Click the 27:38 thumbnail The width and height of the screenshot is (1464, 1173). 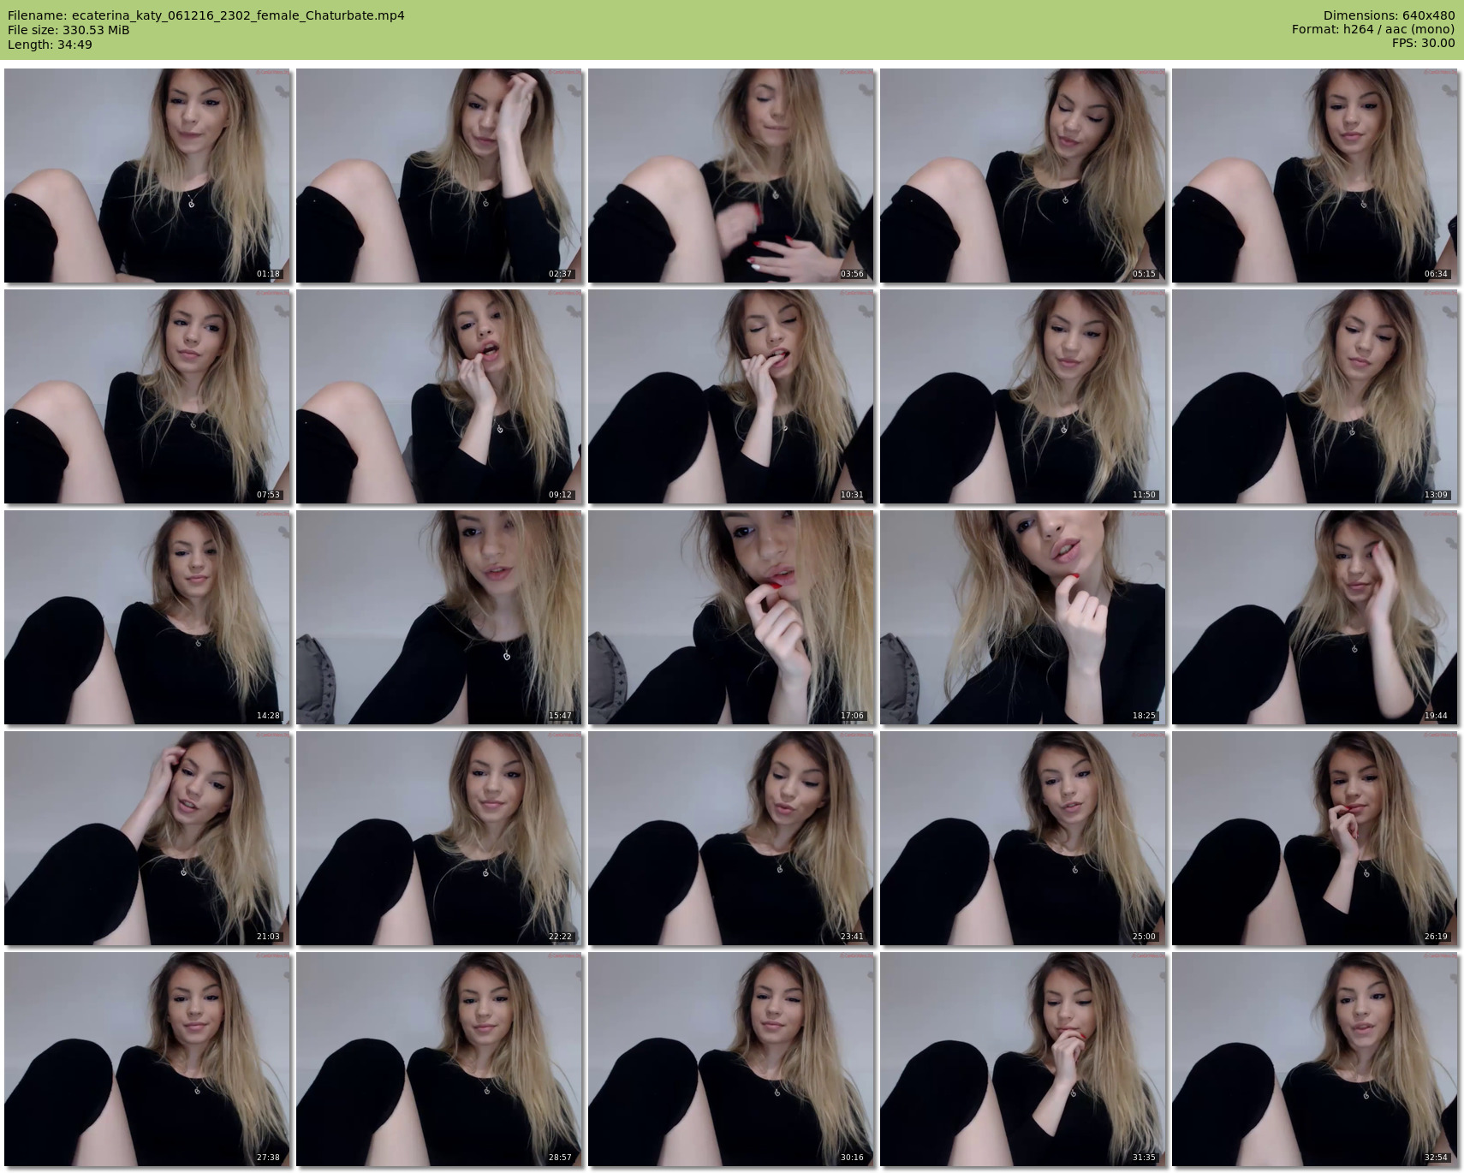pyautogui.click(x=146, y=1059)
